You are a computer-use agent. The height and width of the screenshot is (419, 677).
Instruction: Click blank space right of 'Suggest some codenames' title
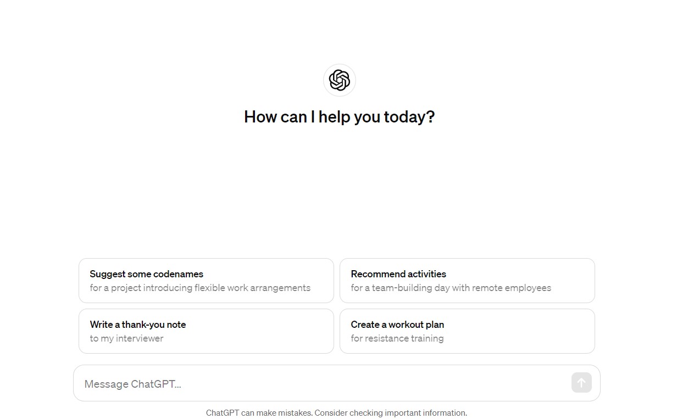point(267,274)
